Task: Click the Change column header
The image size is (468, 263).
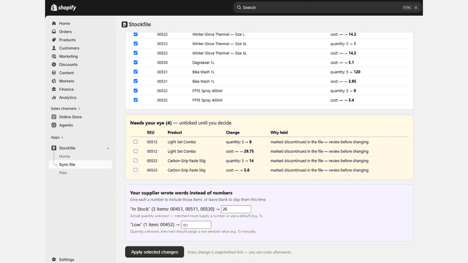Action: tap(232, 133)
